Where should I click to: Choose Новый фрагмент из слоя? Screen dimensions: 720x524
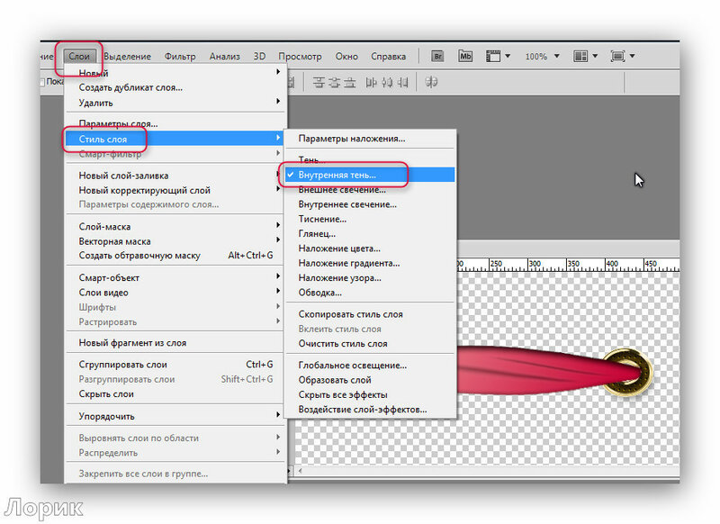coord(175,343)
